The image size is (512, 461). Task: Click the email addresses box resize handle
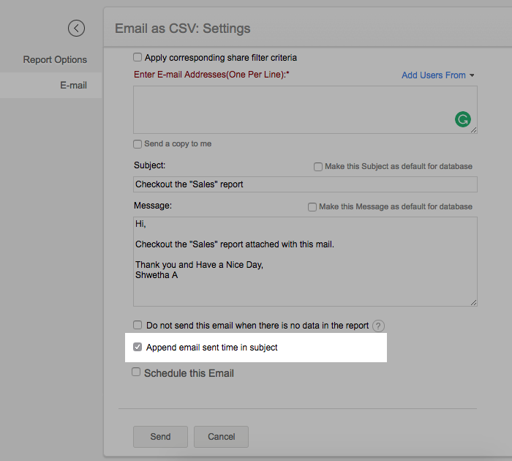coord(473,130)
